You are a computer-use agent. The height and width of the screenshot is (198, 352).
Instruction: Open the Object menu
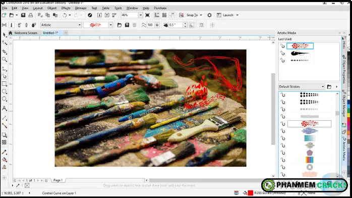click(x=52, y=8)
